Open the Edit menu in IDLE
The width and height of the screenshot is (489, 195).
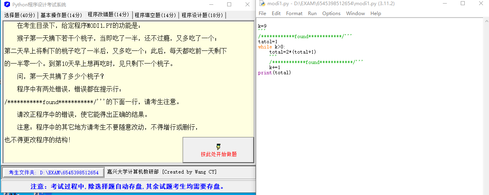276,13
